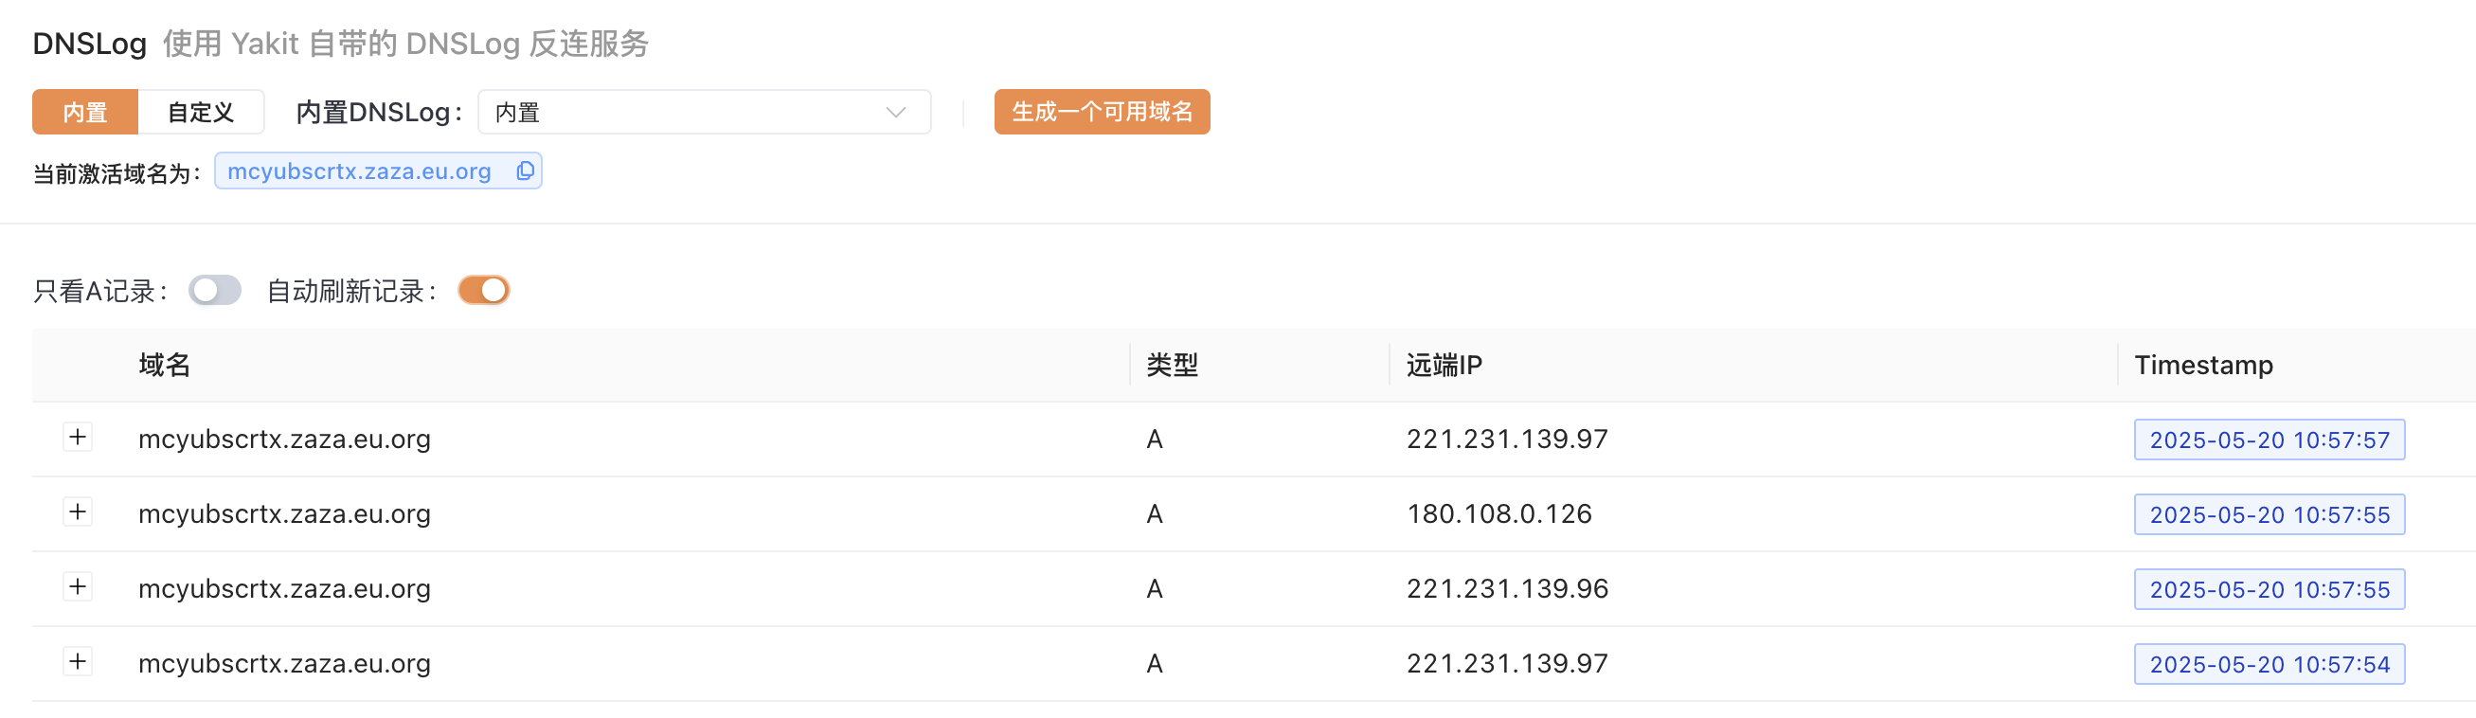
Task: Click the second 10:57:55 timestamp tag for IP 221.231.139.96
Action: (x=2269, y=590)
